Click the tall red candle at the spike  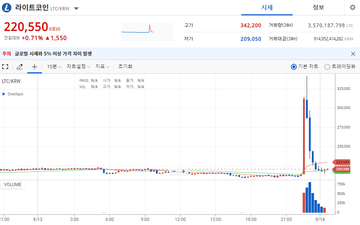pos(304,136)
